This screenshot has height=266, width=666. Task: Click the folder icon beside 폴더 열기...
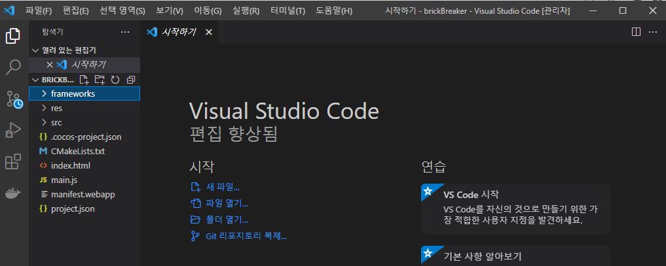click(x=195, y=220)
